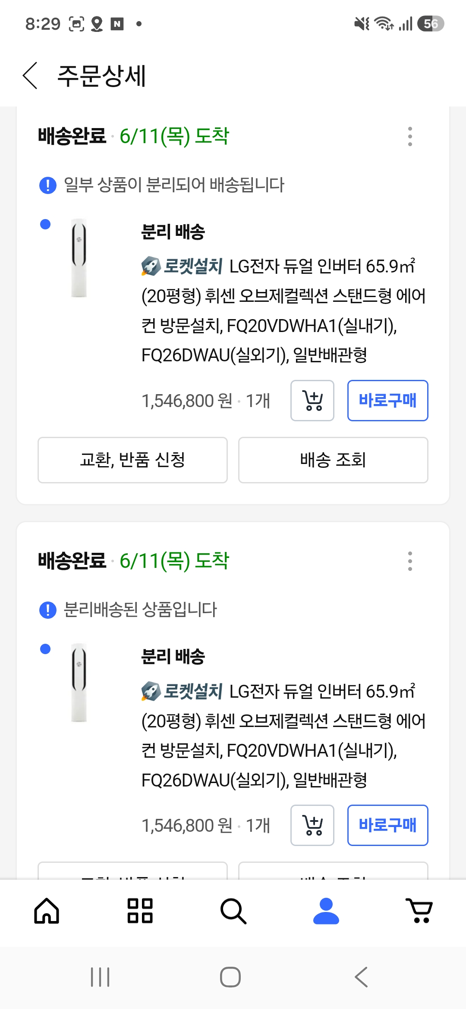This screenshot has width=466, height=1009.
Task: Open the category grid tab
Action: tap(140, 911)
